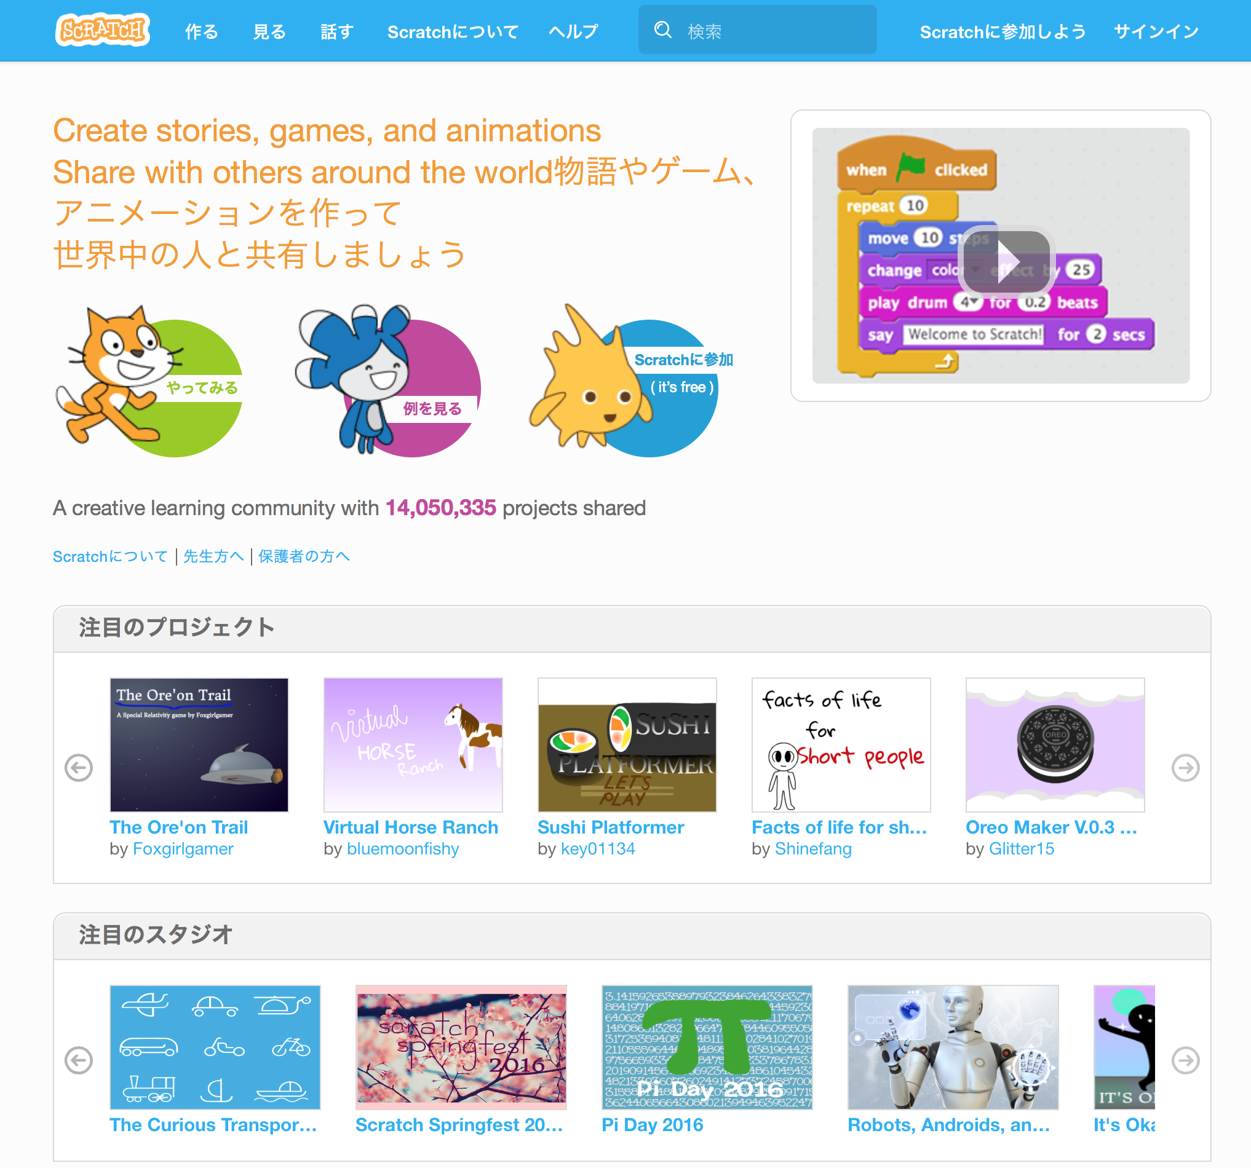Go to next featured projects
This screenshot has width=1251, height=1168.
click(1185, 767)
